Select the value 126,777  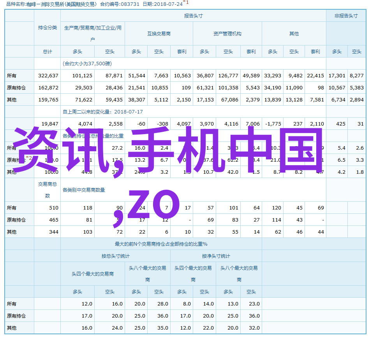pos(228,75)
